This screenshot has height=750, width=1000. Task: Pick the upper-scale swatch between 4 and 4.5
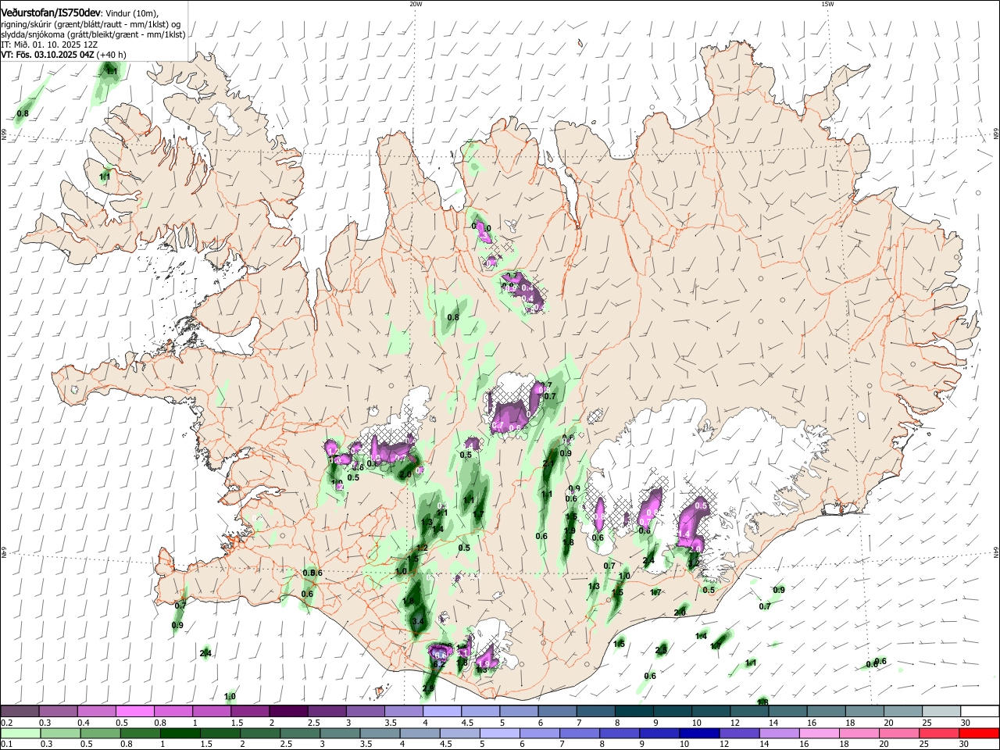pyautogui.click(x=441, y=711)
